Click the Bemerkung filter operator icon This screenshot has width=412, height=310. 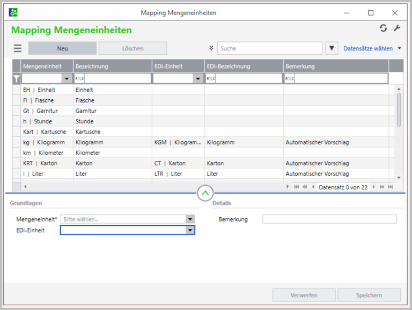(x=290, y=78)
